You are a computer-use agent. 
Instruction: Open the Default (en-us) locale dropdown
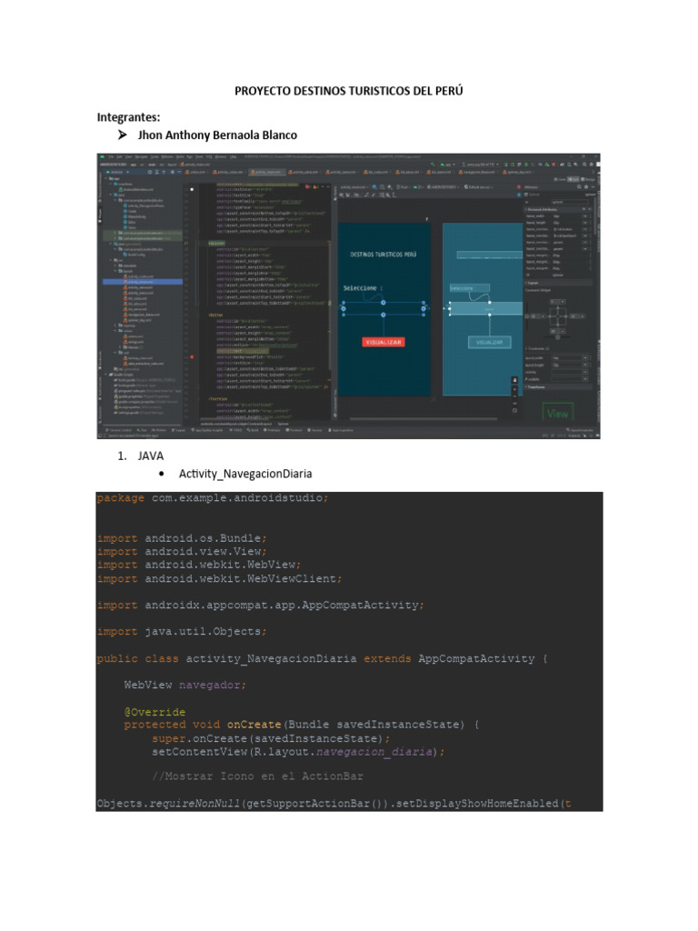click(478, 187)
